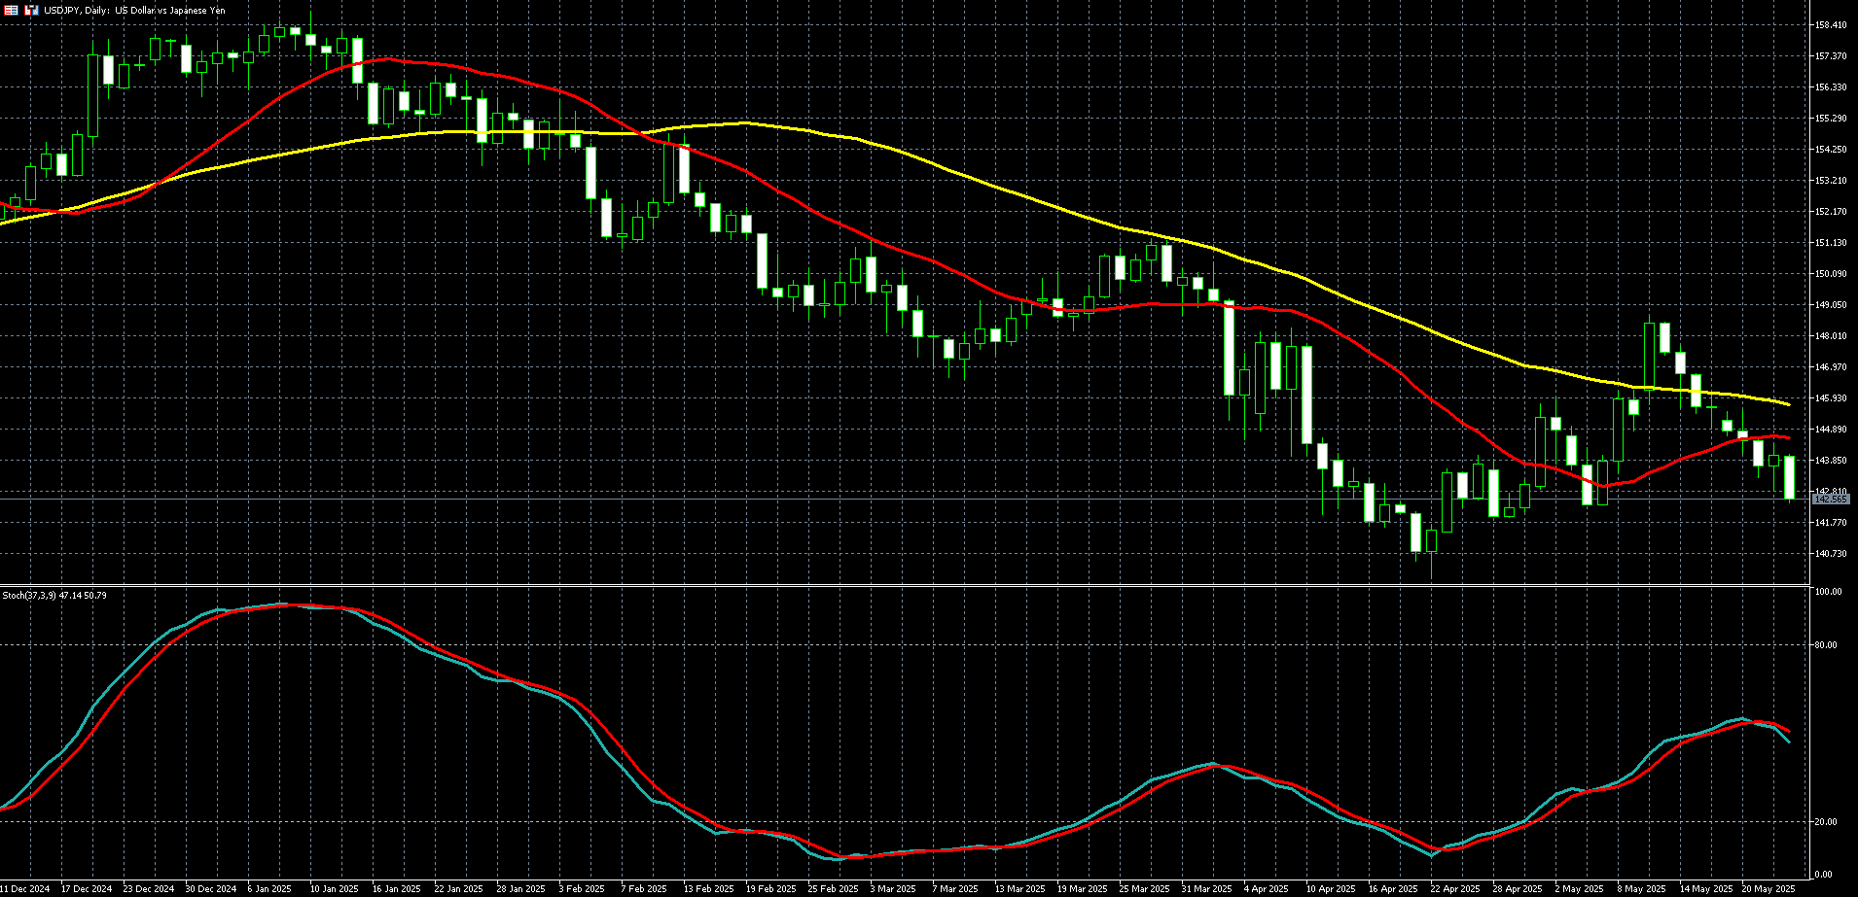1858x897 pixels.
Task: Click the 146.970 price axis label
Action: (x=1831, y=367)
